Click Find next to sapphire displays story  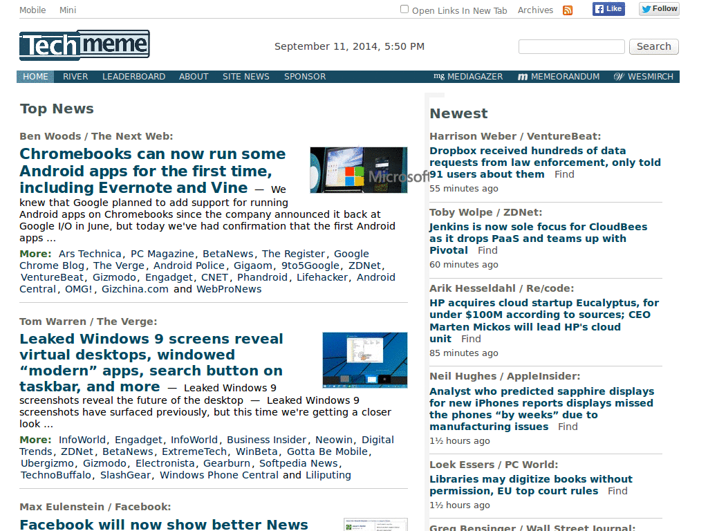(x=568, y=427)
